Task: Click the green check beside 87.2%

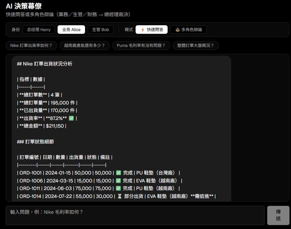Action: click(71, 118)
